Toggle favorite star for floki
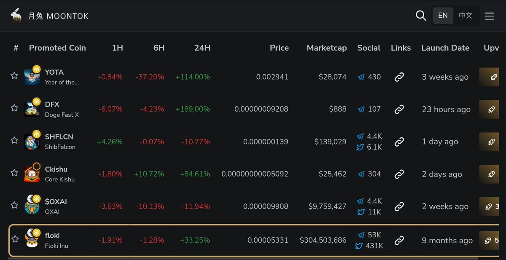The height and width of the screenshot is (260, 506). [x=15, y=239]
